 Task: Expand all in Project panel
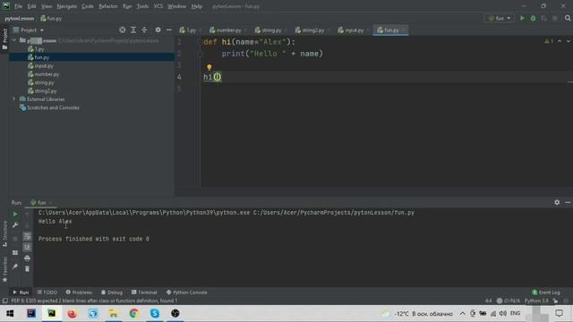[133, 30]
